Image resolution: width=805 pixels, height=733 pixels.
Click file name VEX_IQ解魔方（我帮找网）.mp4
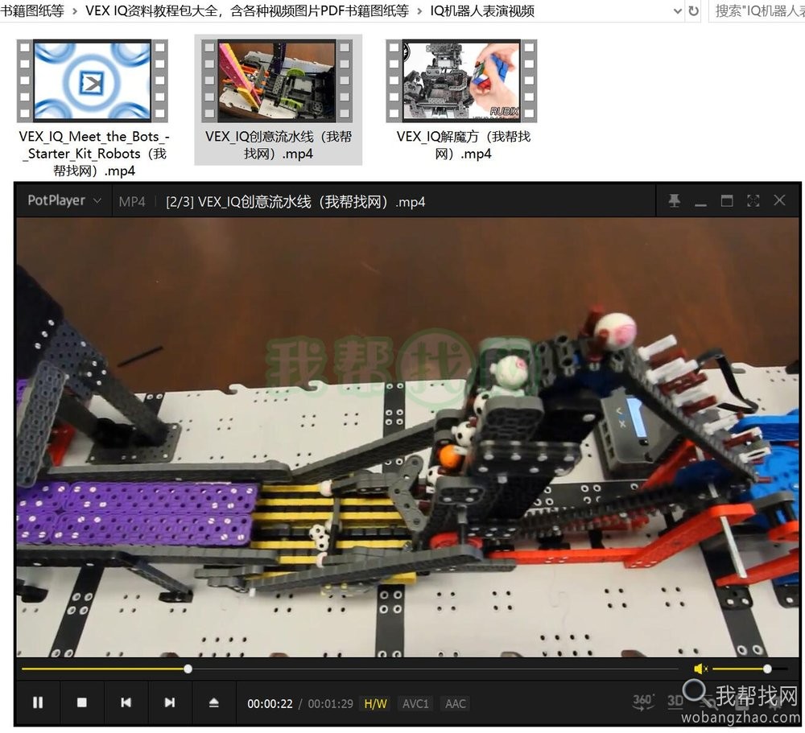coord(463,145)
